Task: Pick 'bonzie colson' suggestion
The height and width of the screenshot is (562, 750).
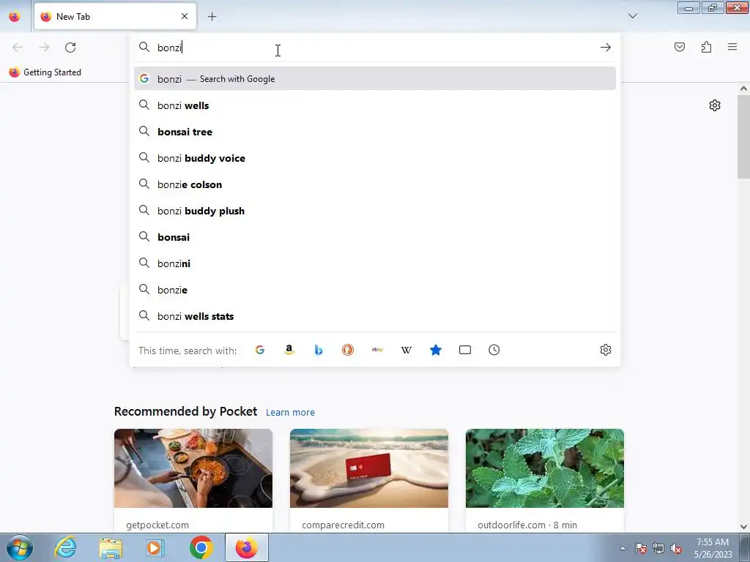Action: point(375,184)
